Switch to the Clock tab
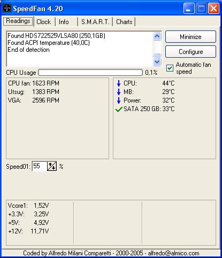The width and height of the screenshot is (222, 258). click(44, 22)
